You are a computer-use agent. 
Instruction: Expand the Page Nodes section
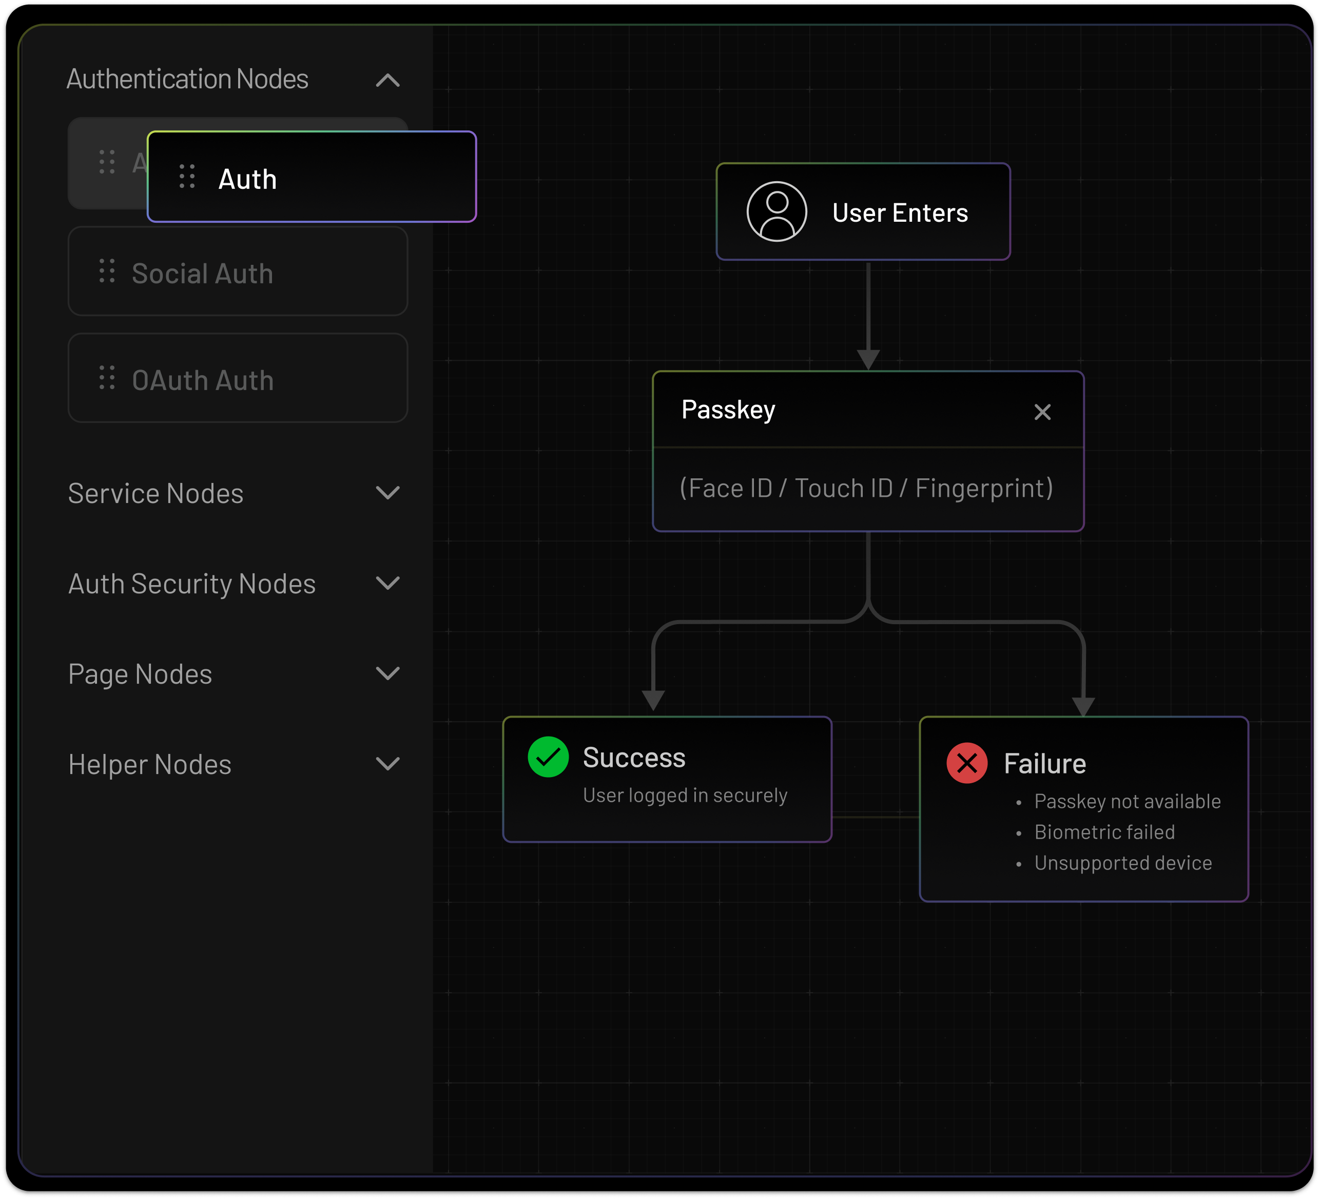coord(387,673)
